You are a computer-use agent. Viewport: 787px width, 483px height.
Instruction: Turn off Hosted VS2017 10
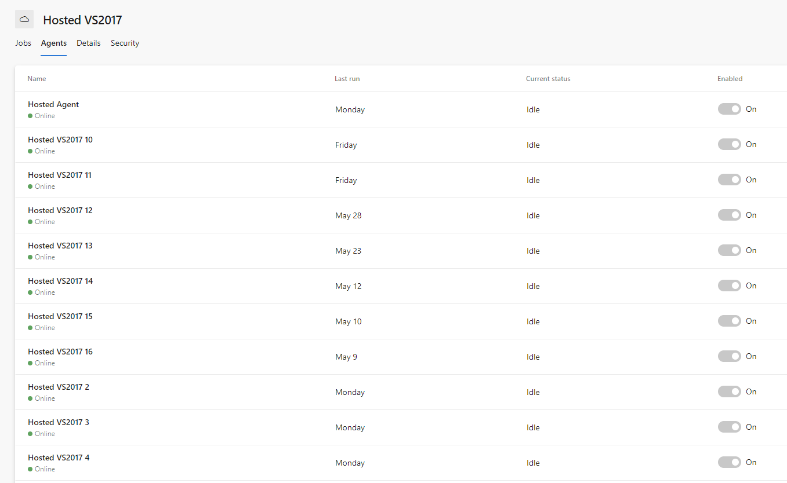(729, 144)
